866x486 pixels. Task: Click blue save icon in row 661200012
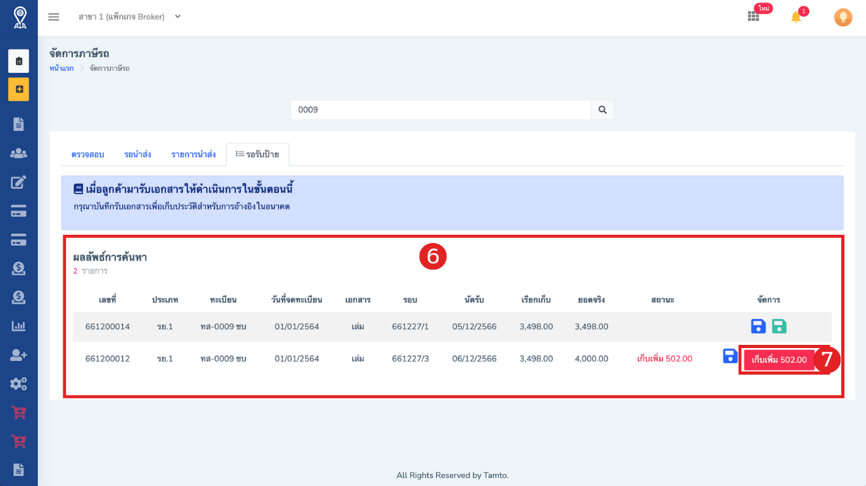(x=730, y=356)
